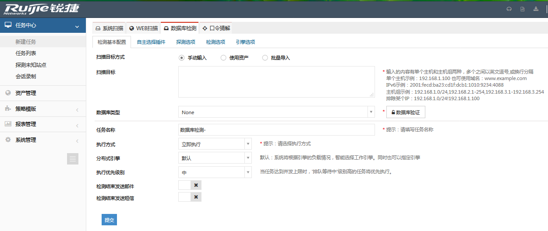Click the crosshair icon on 口令猜解 tab
The image size is (548, 231).
tap(205, 28)
